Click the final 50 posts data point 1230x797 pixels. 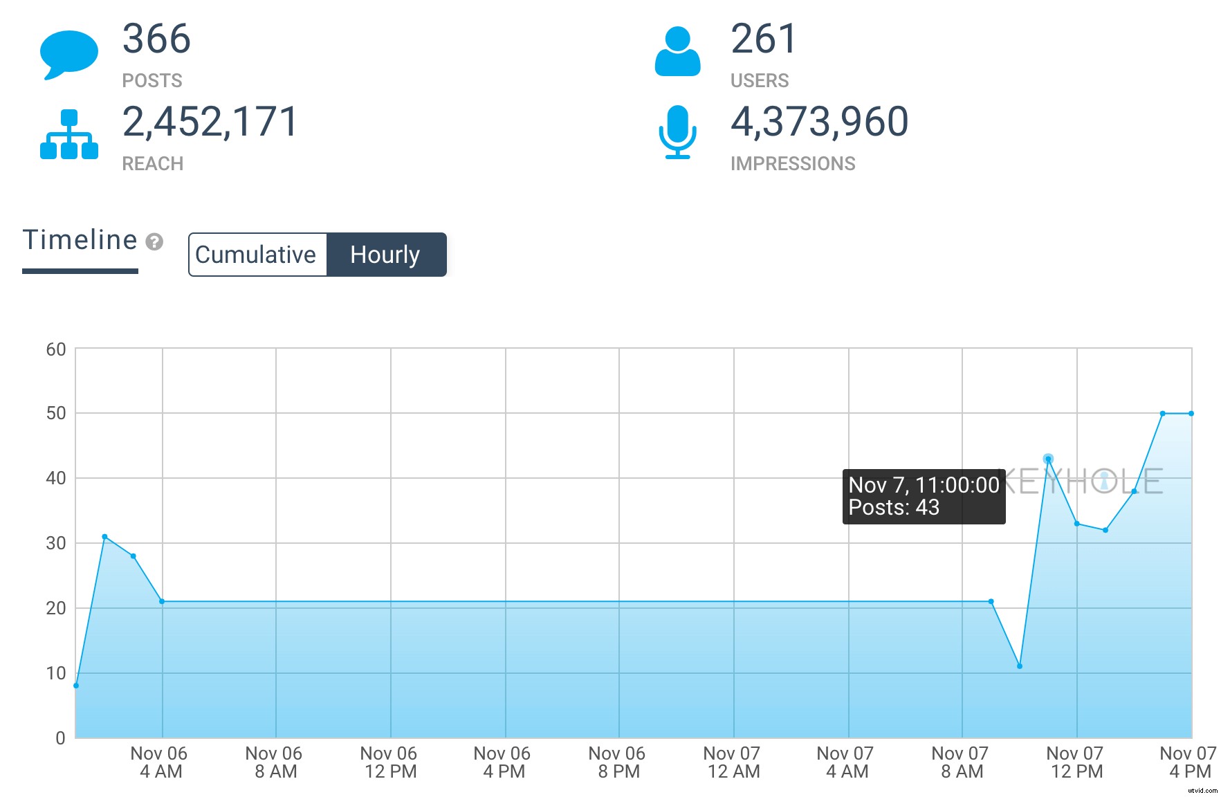[1191, 414]
